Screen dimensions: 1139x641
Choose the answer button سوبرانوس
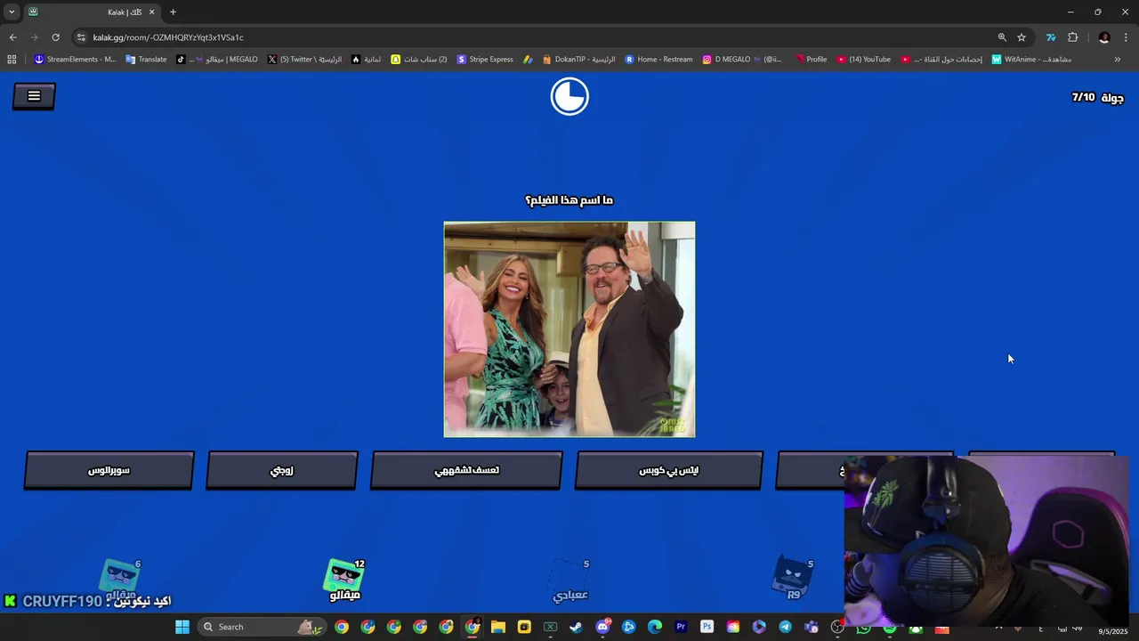point(109,470)
